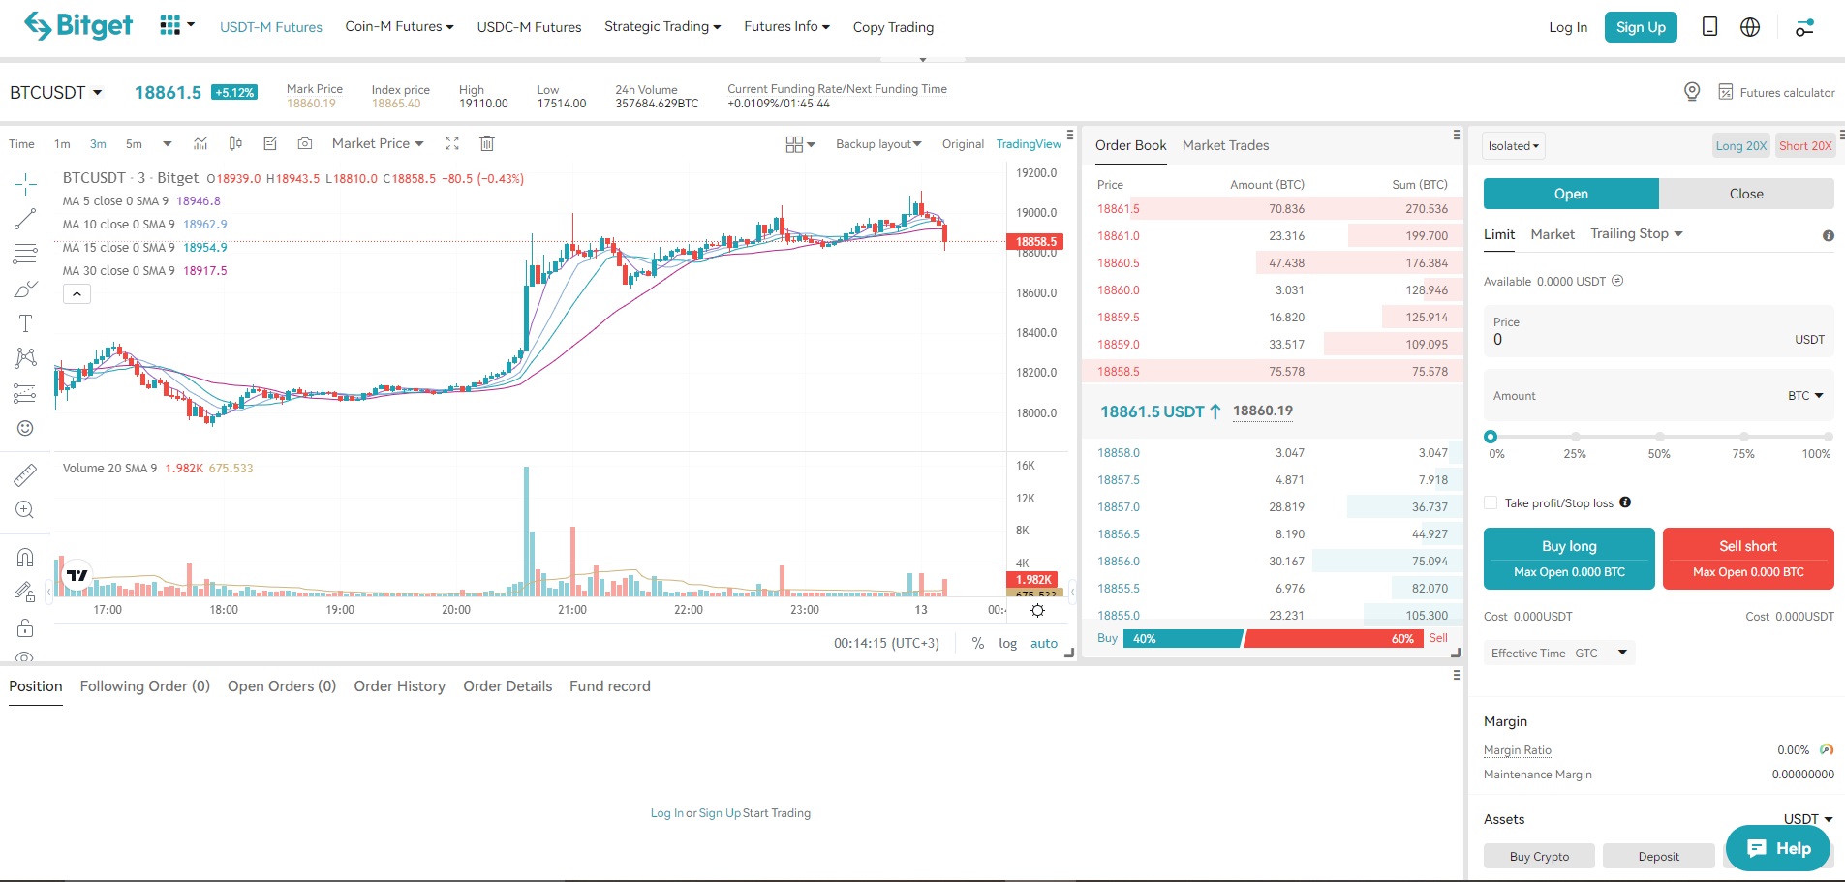The width and height of the screenshot is (1845, 882).
Task: Switch to the Market Trades tab
Action: pos(1225,145)
